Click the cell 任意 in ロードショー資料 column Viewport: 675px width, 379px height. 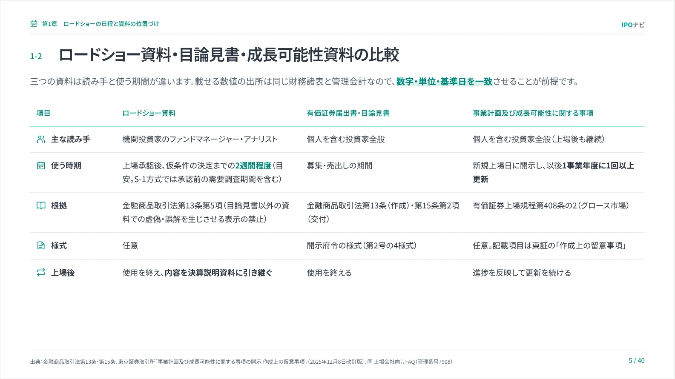click(130, 245)
